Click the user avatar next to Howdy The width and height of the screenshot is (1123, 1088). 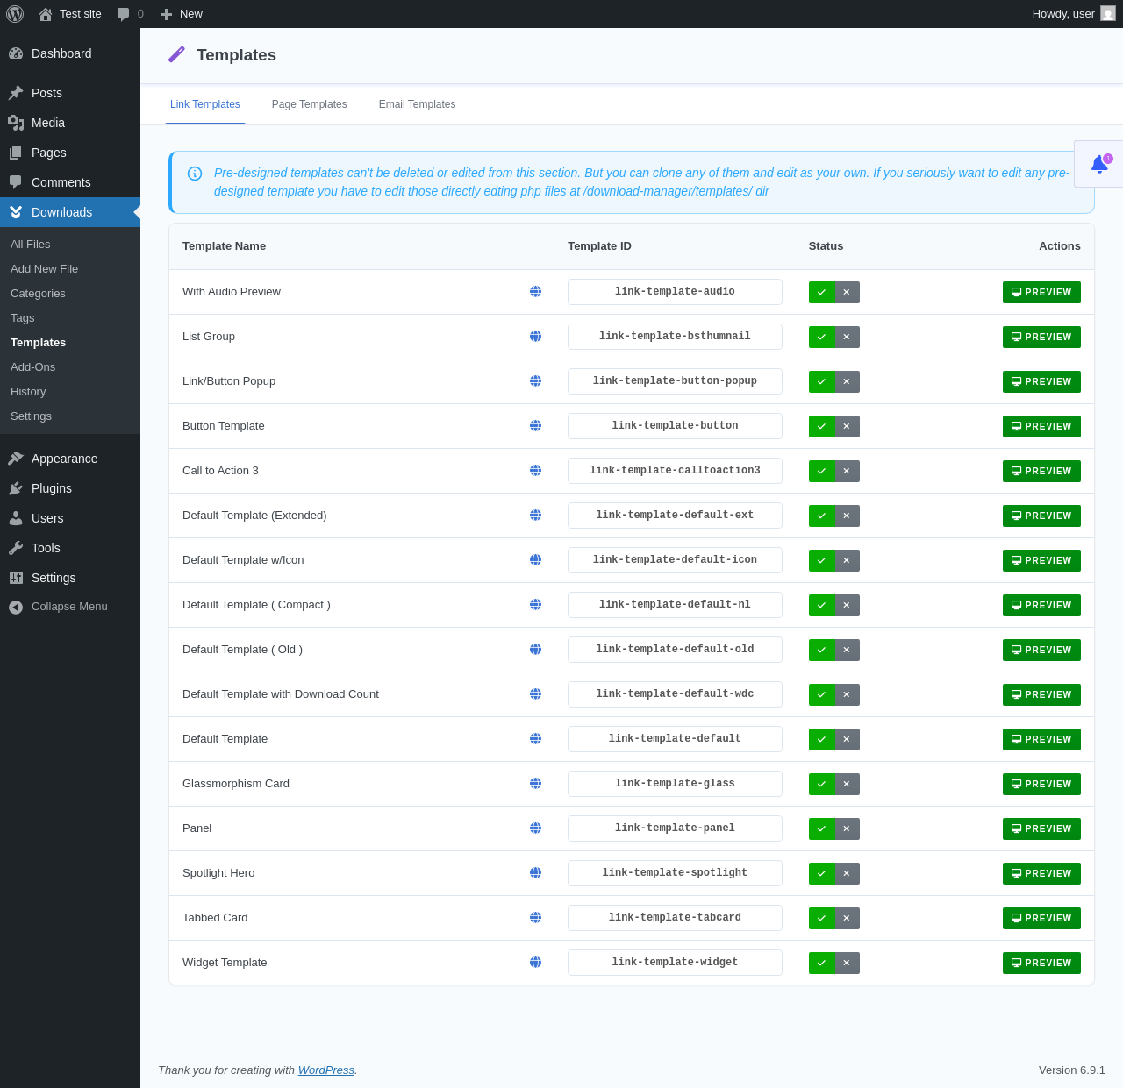click(x=1108, y=14)
